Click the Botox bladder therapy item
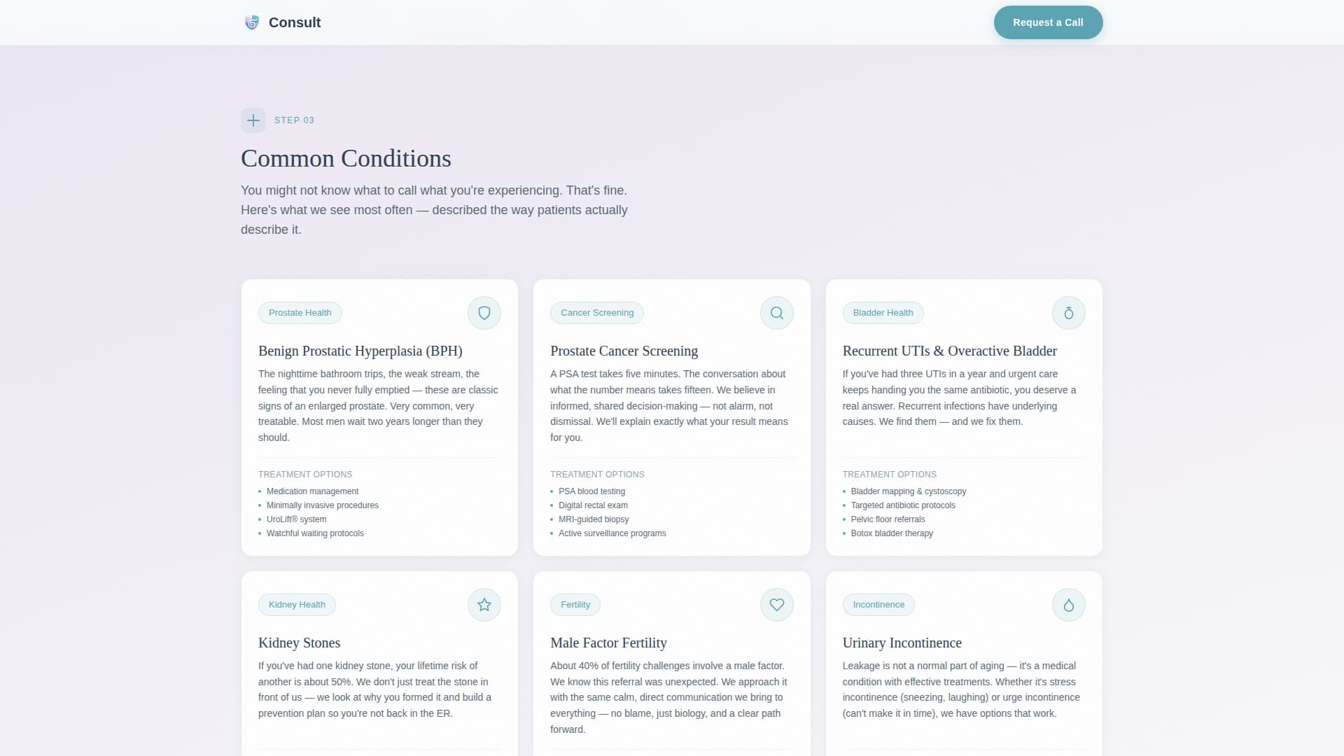 pos(892,533)
